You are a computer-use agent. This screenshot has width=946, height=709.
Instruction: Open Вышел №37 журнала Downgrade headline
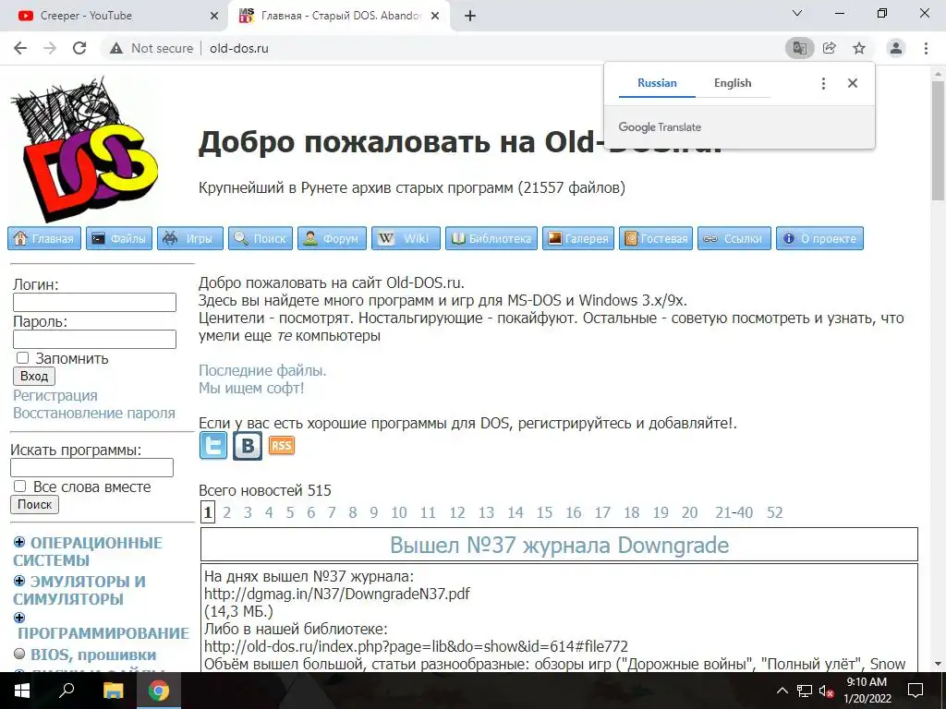[x=559, y=545]
